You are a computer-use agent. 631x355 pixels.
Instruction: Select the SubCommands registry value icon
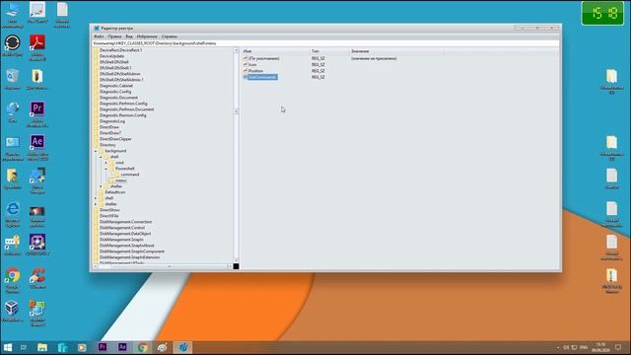point(245,77)
